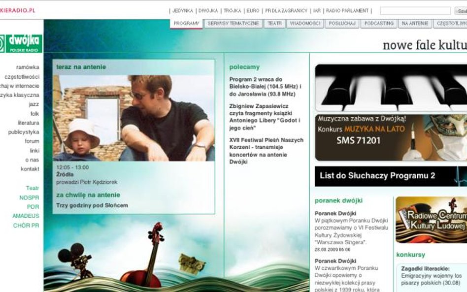Open the NA ANTENIE tab

(x=415, y=24)
